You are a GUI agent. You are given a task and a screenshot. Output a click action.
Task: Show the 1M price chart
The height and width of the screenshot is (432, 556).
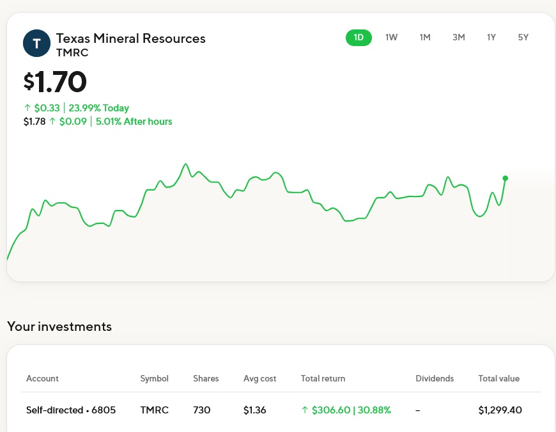tap(425, 37)
